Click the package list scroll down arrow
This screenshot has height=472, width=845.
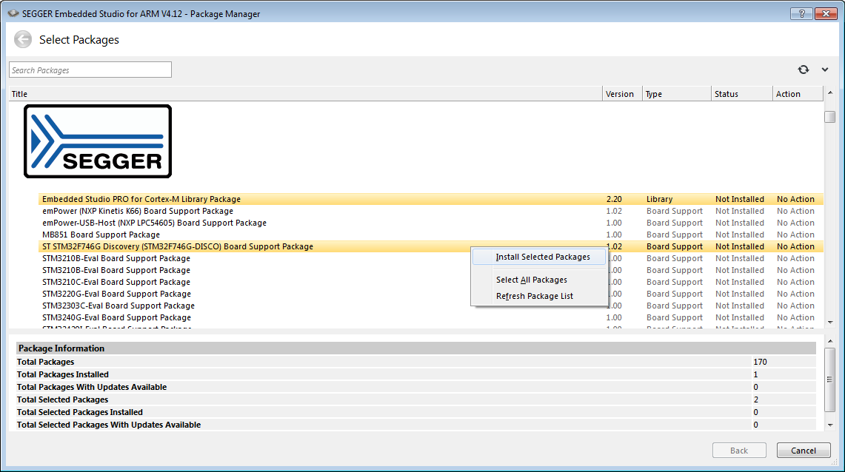[x=830, y=323]
